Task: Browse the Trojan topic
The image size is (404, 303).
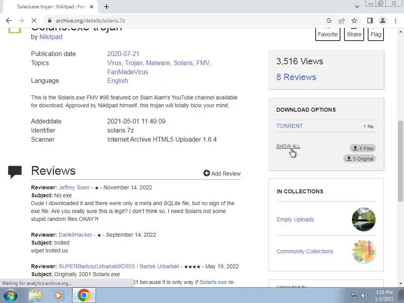Action: [134, 63]
